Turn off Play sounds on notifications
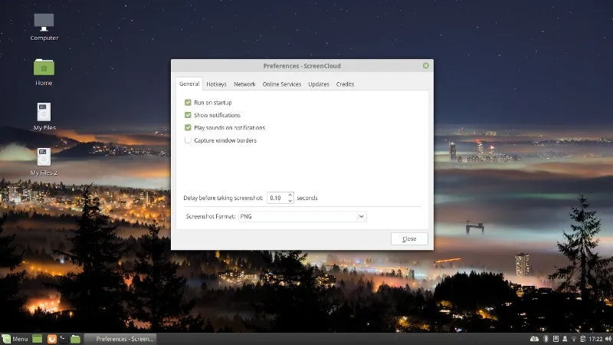Viewport: 613px width, 345px height. (x=188, y=127)
